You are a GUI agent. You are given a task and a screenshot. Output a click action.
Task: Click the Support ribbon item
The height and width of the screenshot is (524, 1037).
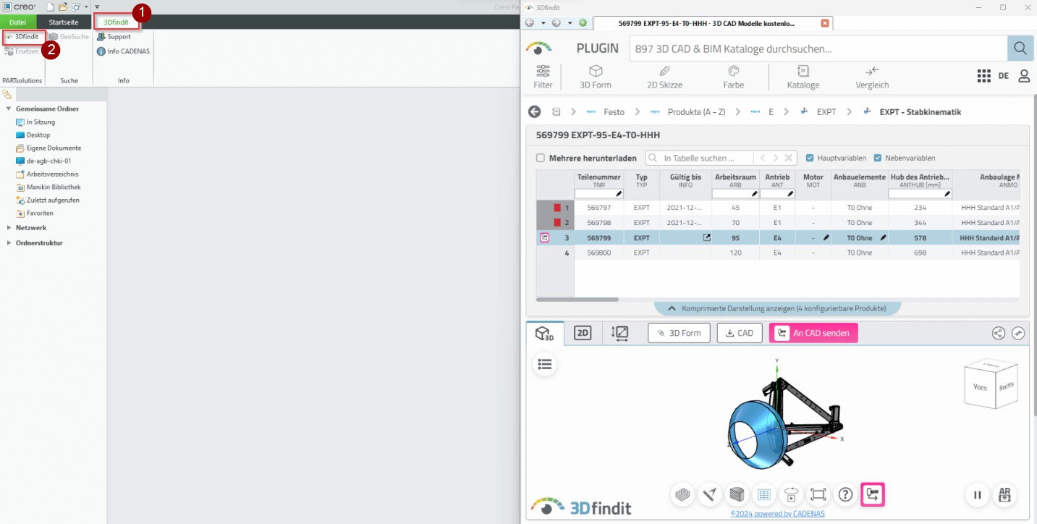click(114, 36)
